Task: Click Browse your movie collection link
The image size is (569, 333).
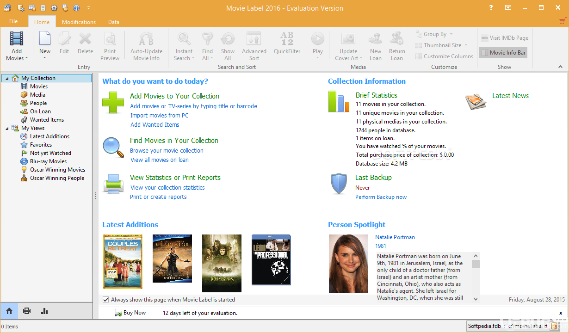Action: click(x=167, y=150)
